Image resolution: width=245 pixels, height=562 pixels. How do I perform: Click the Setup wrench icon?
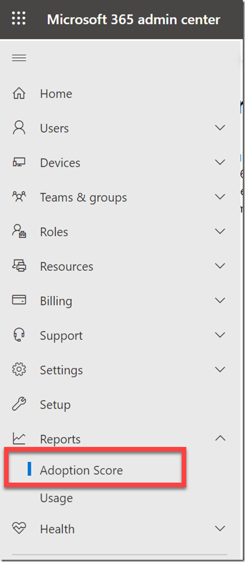(19, 404)
